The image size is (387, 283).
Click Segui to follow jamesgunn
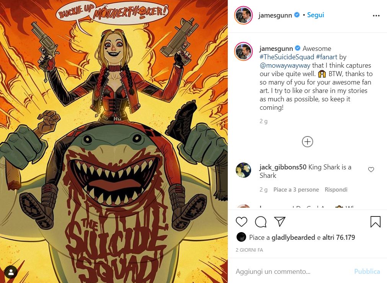(315, 15)
